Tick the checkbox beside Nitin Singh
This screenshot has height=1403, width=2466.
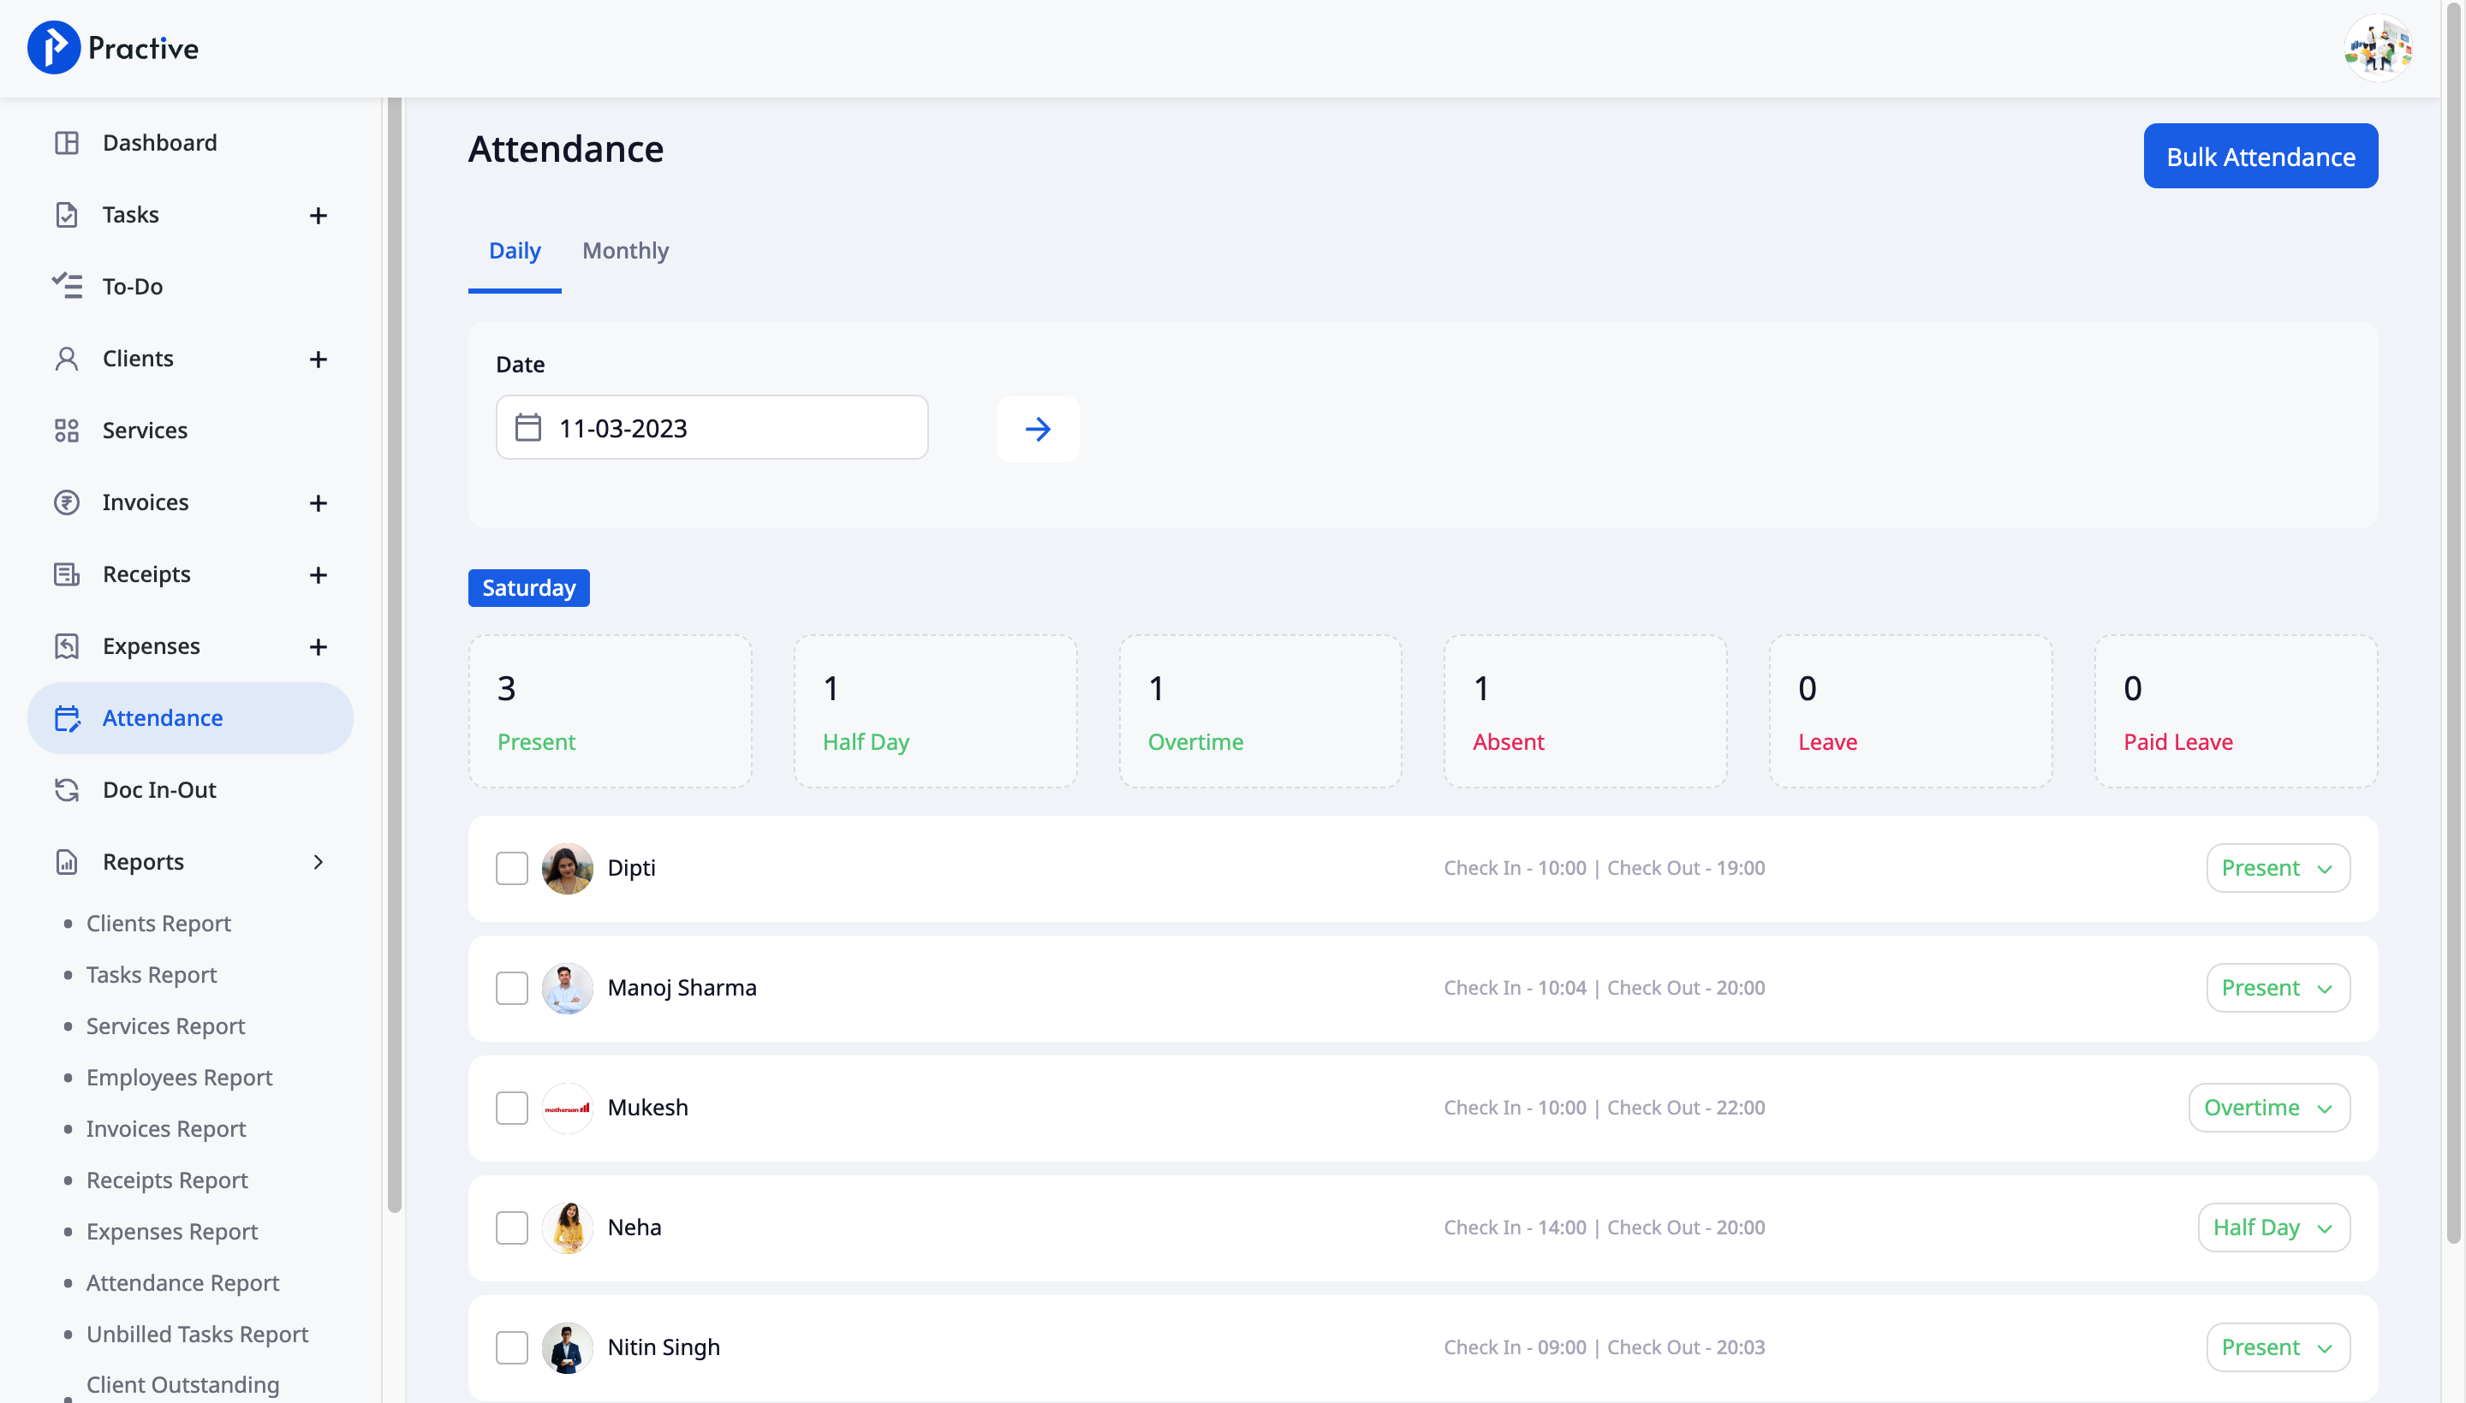pyautogui.click(x=512, y=1347)
